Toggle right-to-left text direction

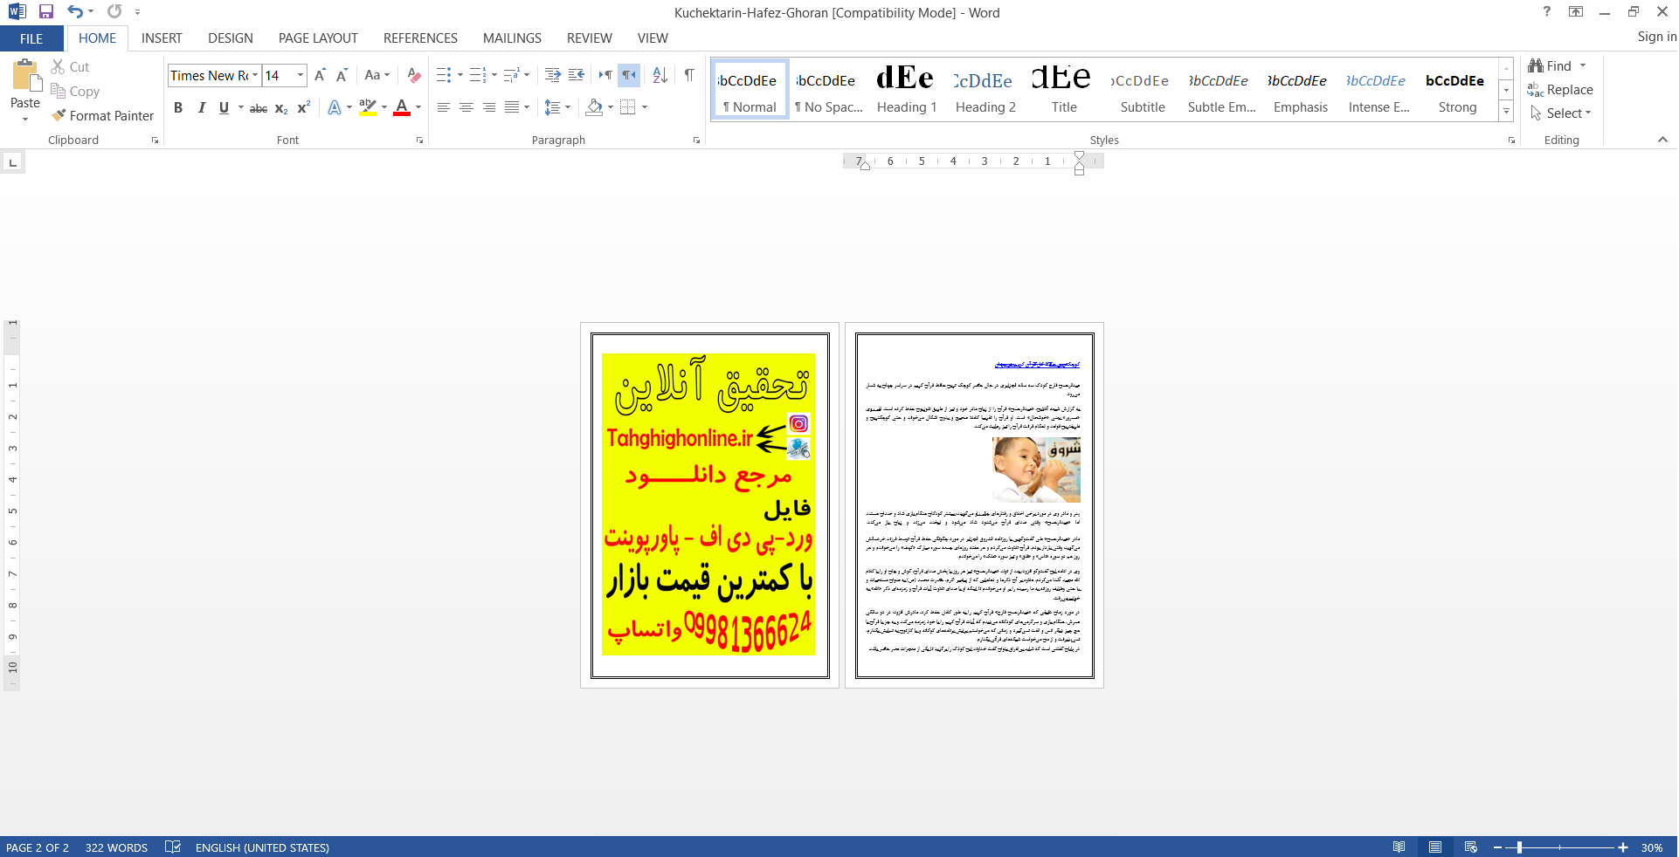tap(629, 75)
